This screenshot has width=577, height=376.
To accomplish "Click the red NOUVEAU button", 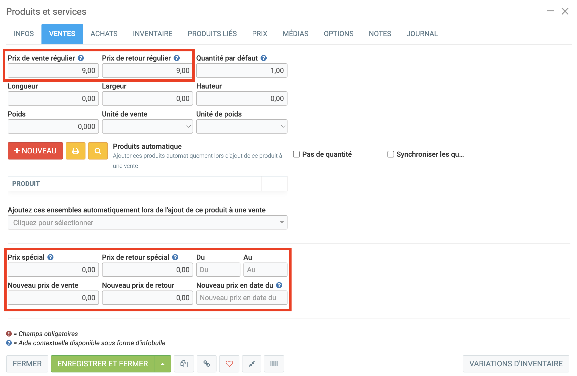I will (x=35, y=151).
